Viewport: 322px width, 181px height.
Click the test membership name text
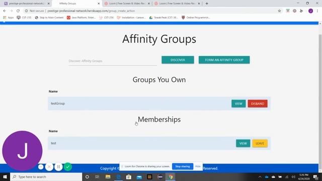[53, 143]
